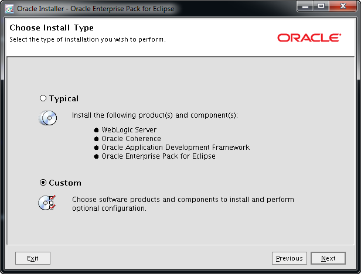Click the 'Choose Install Type' heading
361x274 pixels.
[x=52, y=28]
